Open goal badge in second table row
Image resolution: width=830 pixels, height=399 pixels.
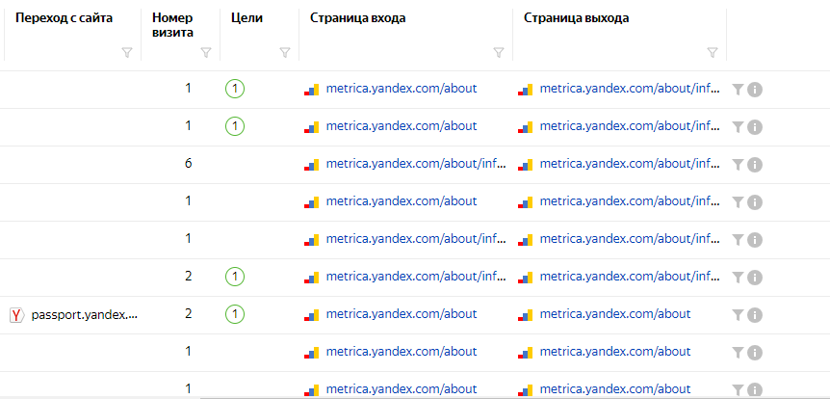[235, 126]
